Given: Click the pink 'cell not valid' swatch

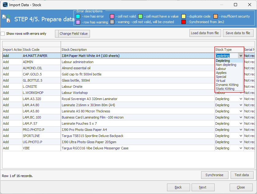Looking at the screenshot, I should click(x=112, y=16).
